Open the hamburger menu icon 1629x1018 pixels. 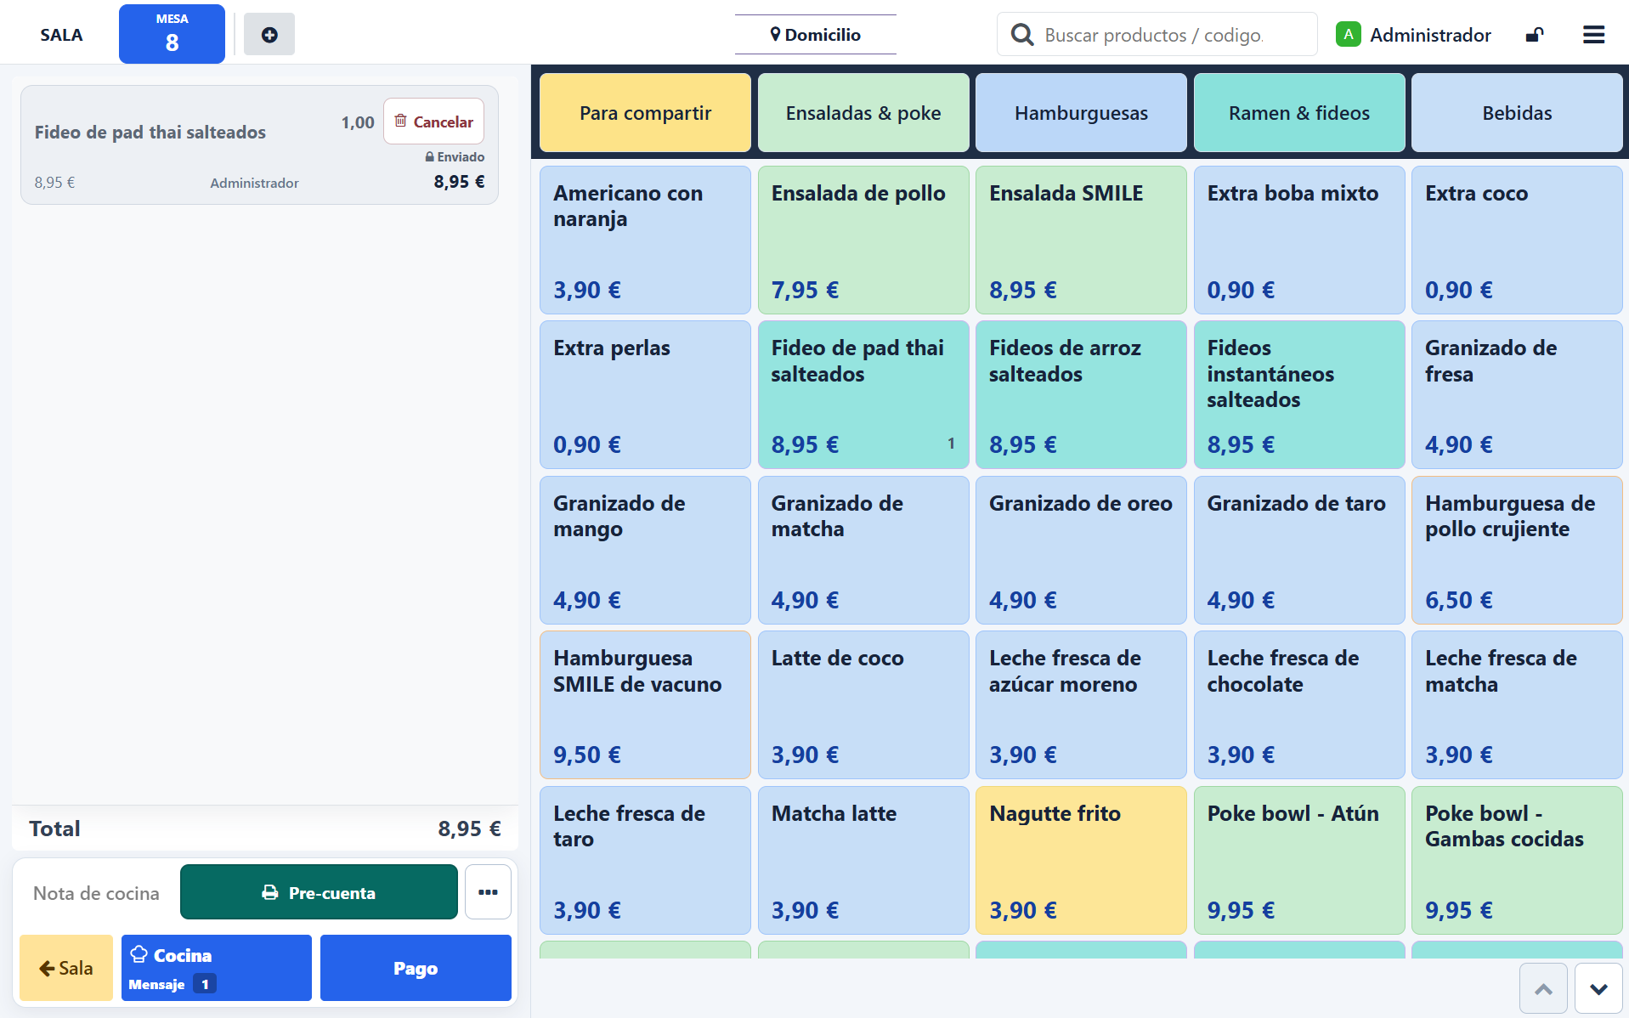click(1593, 35)
